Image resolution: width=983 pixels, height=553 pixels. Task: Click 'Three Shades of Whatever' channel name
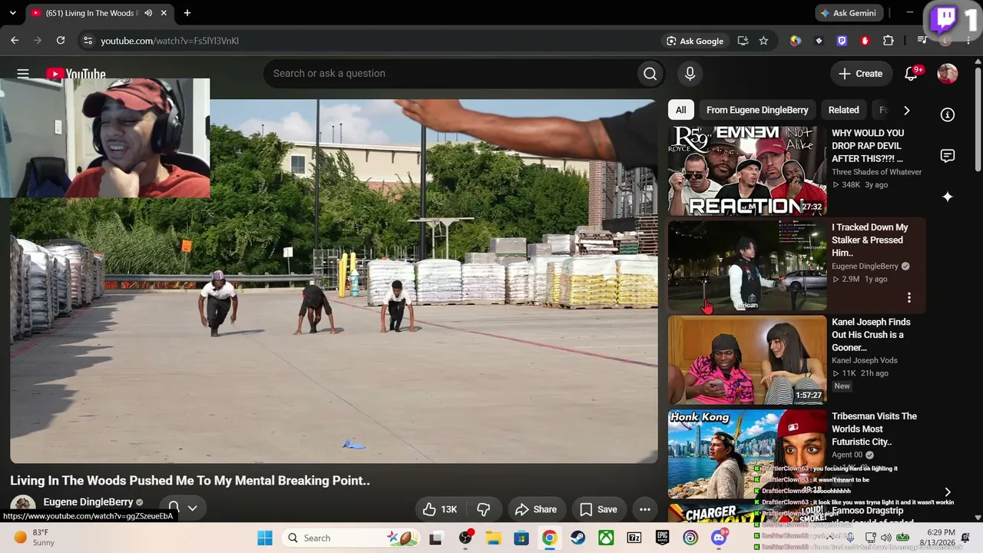(877, 172)
